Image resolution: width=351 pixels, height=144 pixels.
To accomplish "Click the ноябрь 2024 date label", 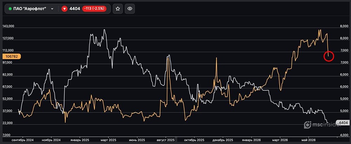I will click(x=52, y=140).
